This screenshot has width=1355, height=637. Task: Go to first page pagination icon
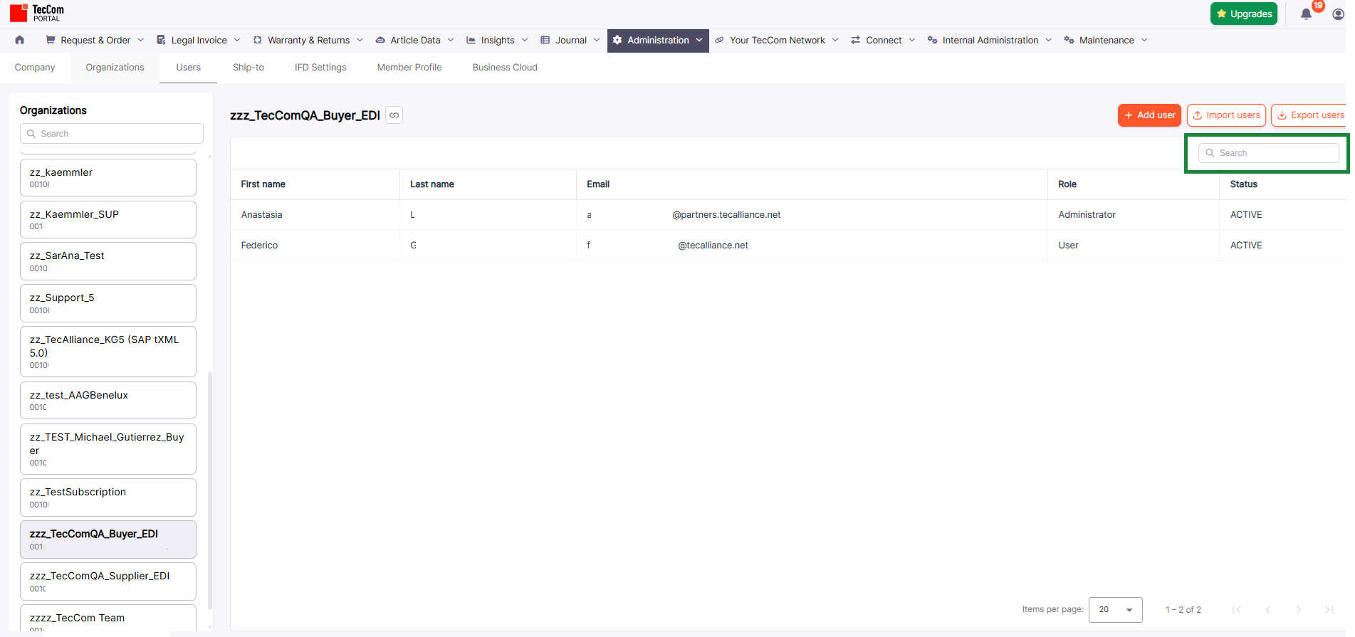[x=1237, y=610]
